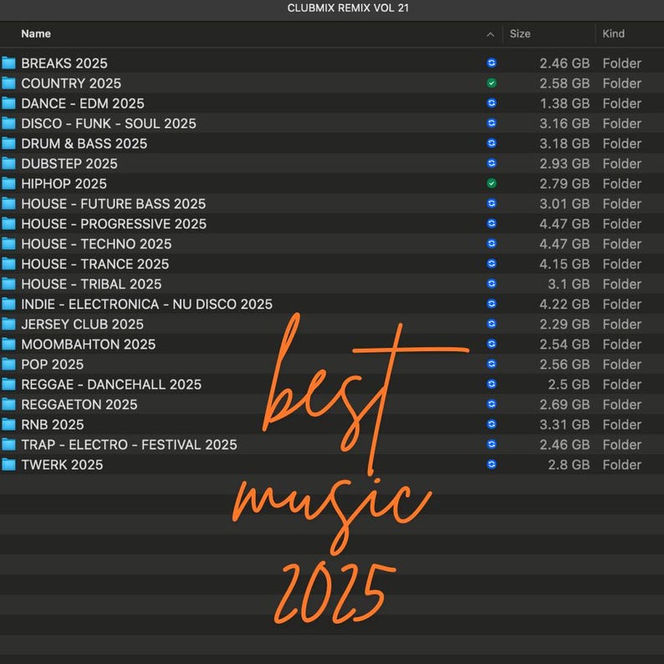Image resolution: width=664 pixels, height=664 pixels.
Task: Click sync status icon for REGGAETON 2025
Action: (x=491, y=404)
